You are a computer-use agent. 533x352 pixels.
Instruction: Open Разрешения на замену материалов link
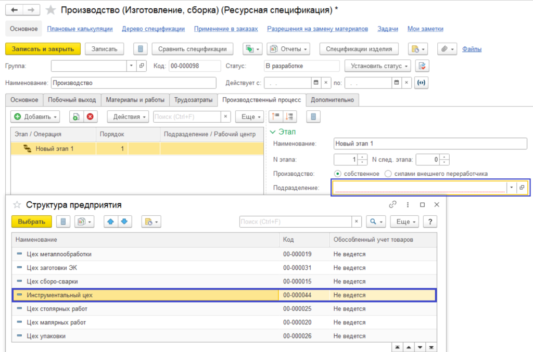tap(318, 29)
